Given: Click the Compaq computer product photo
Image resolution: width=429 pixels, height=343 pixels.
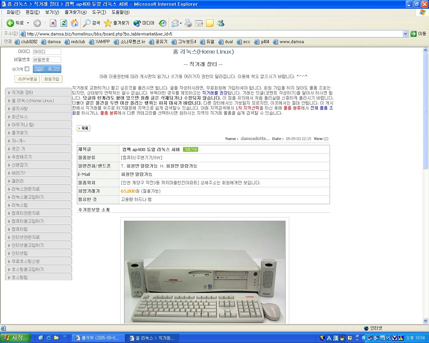Looking at the screenshot, I should pyautogui.click(x=205, y=272).
